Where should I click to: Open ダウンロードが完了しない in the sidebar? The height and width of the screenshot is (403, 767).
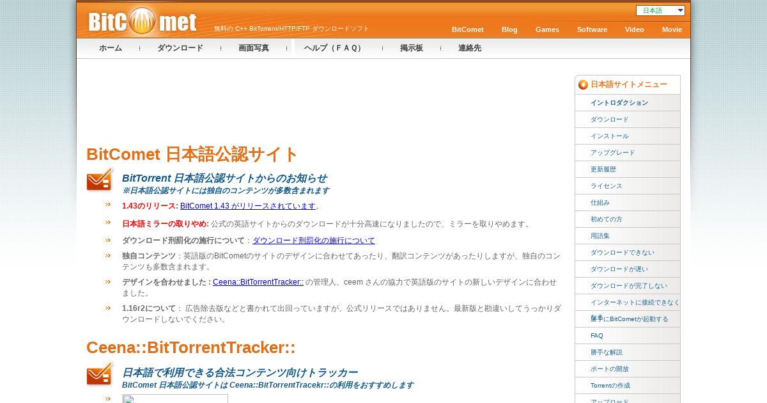629,286
